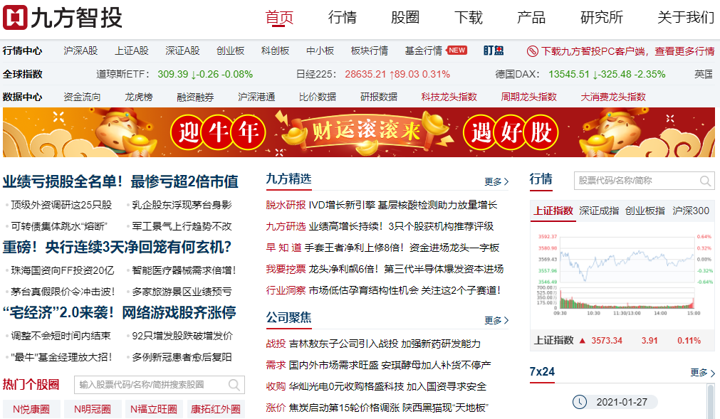Open 战投 吉林敖东子公司引入战投 article
Image resolution: width=720 pixels, height=419 pixels.
[373, 344]
